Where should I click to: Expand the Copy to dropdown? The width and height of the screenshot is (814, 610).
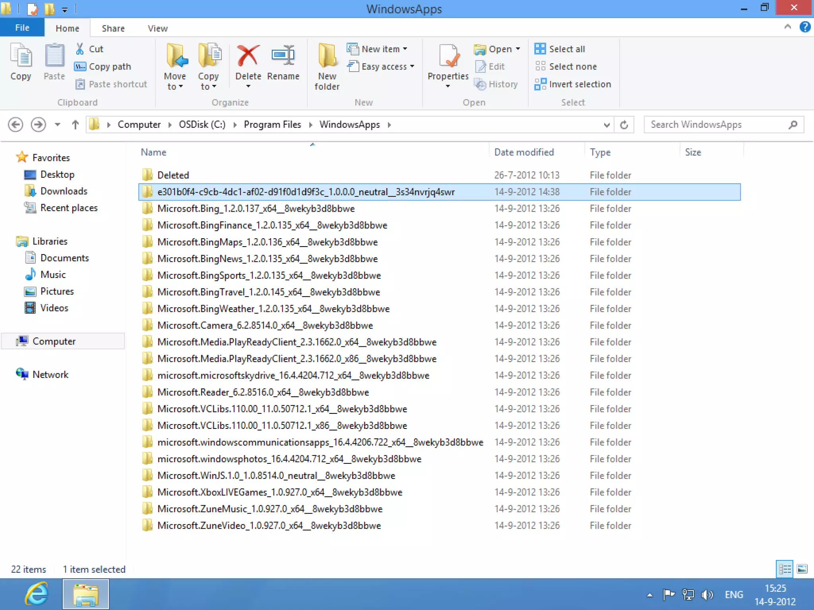pos(208,87)
